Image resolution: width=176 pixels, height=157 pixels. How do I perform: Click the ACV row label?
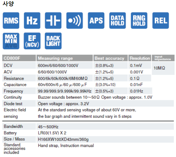click(x=8, y=72)
